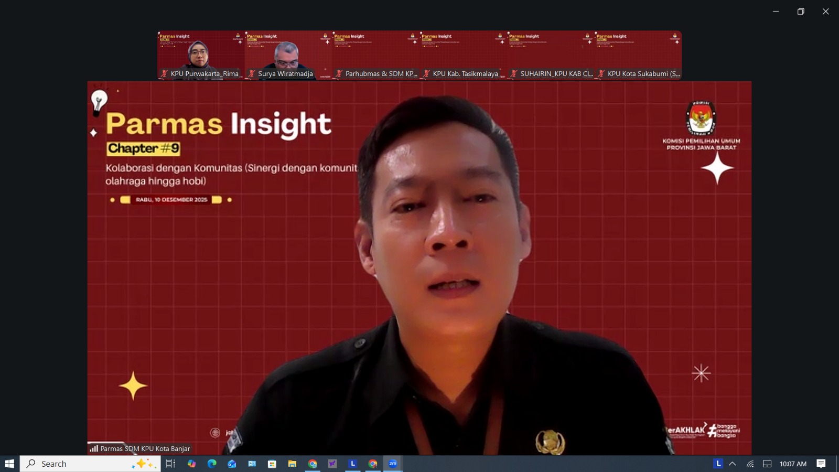Image resolution: width=839 pixels, height=472 pixels.
Task: Open Microsoft Edge from taskbar
Action: (212, 464)
